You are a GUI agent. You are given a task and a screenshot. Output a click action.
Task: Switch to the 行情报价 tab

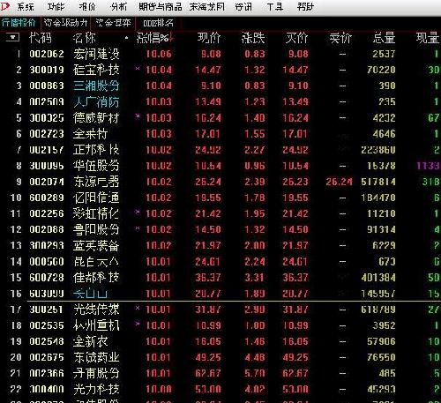[x=19, y=23]
